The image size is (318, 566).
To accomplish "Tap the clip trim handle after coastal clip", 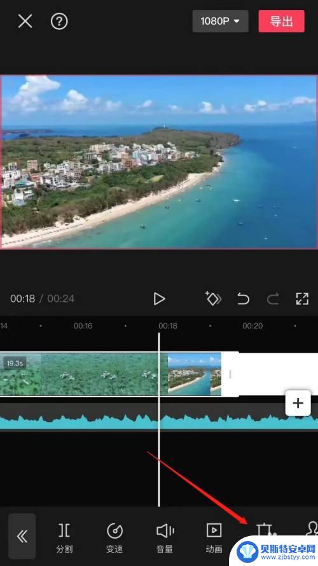I will coord(230,374).
